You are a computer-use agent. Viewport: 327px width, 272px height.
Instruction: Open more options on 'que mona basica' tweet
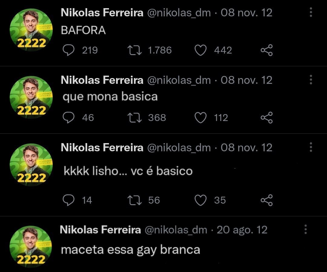[311, 80]
